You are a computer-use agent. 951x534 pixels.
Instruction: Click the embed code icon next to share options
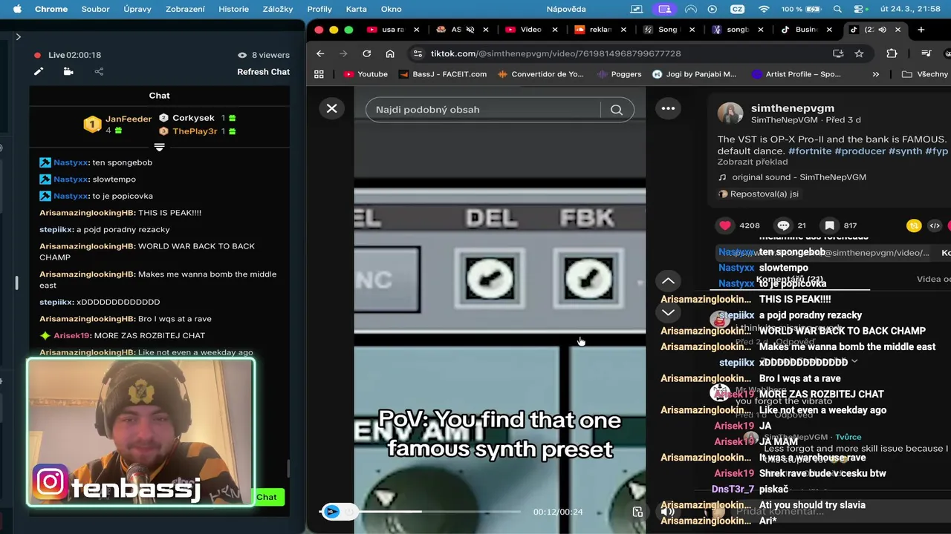tap(935, 225)
